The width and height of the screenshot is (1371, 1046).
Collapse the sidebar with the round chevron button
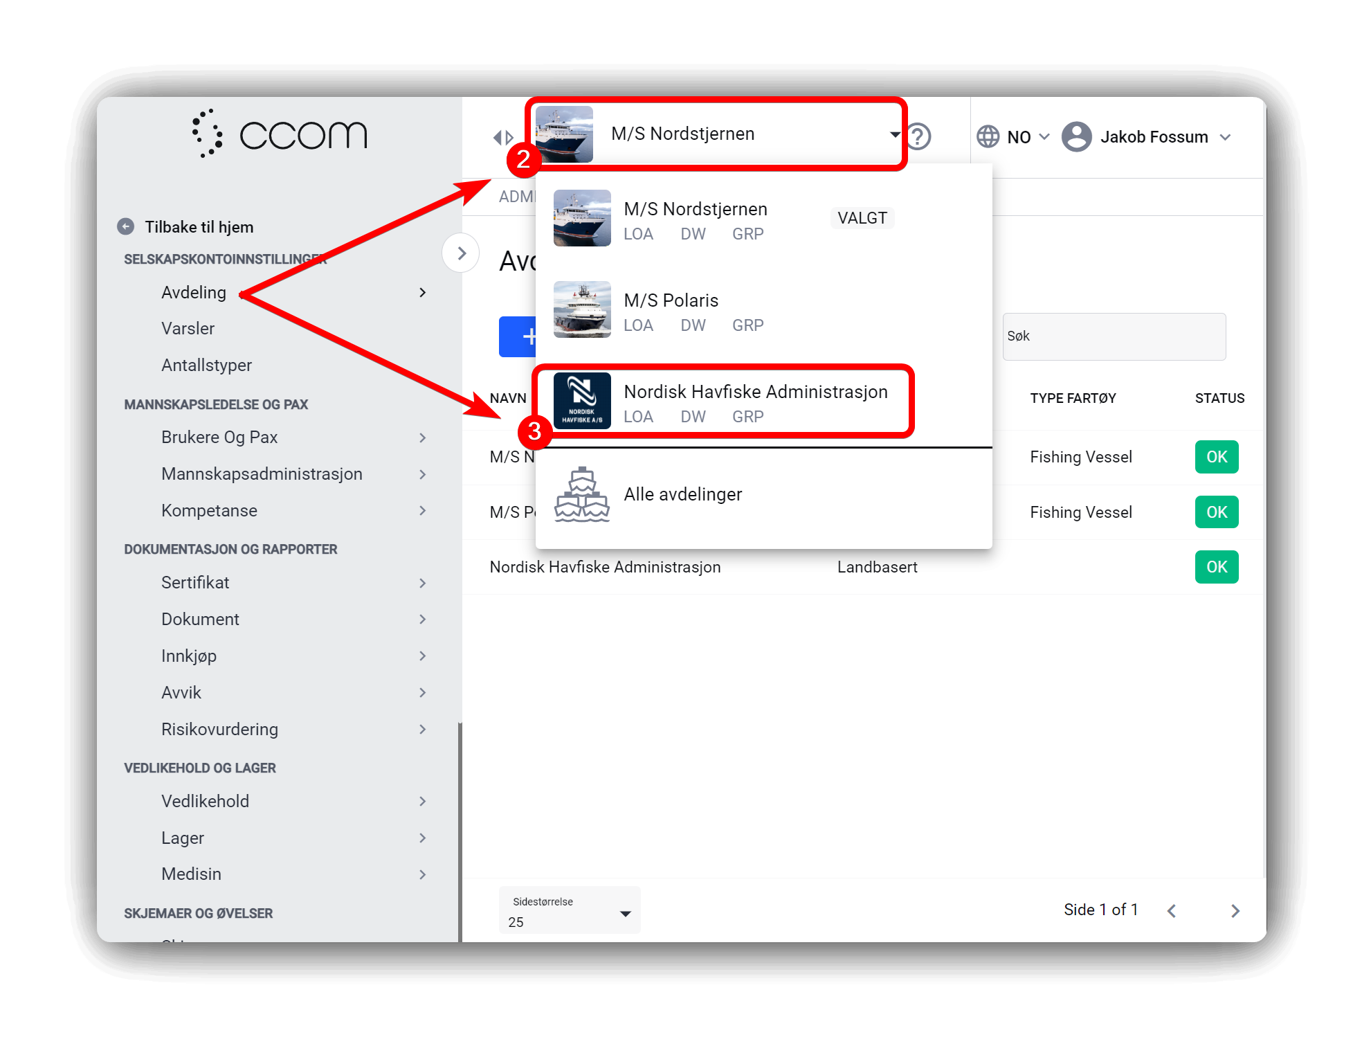point(461,253)
